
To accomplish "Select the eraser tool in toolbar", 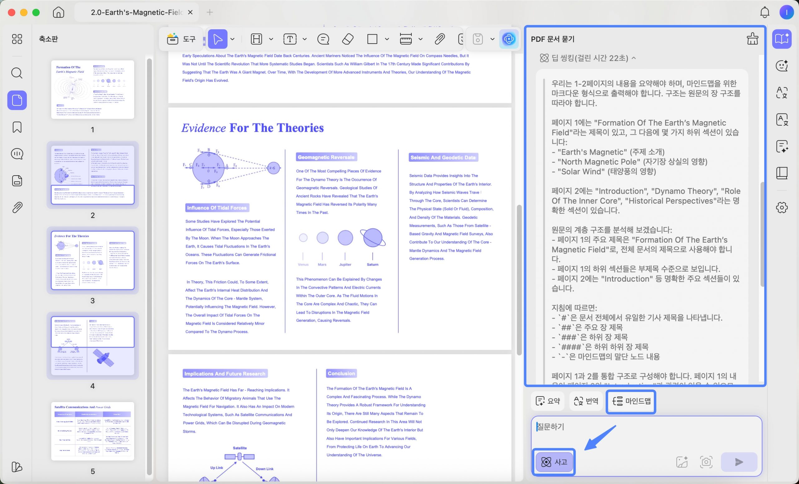I will coord(348,39).
